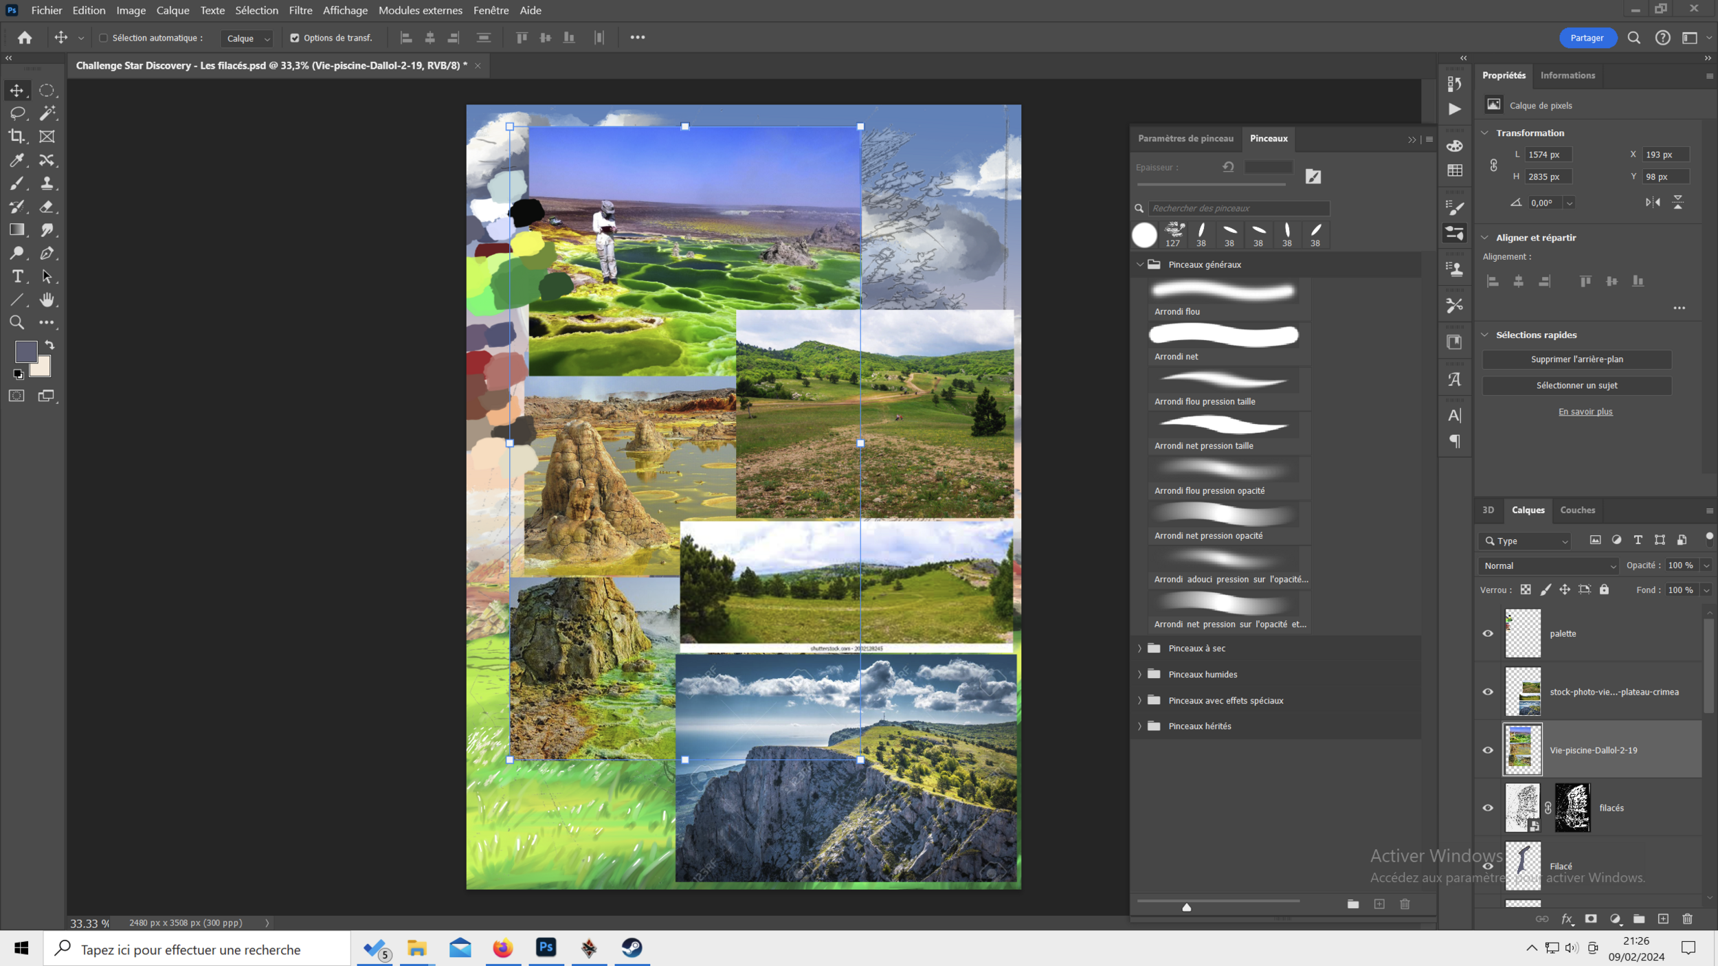Collapse the Pinceaux généraux folder
The image size is (1718, 966).
pos(1139,265)
